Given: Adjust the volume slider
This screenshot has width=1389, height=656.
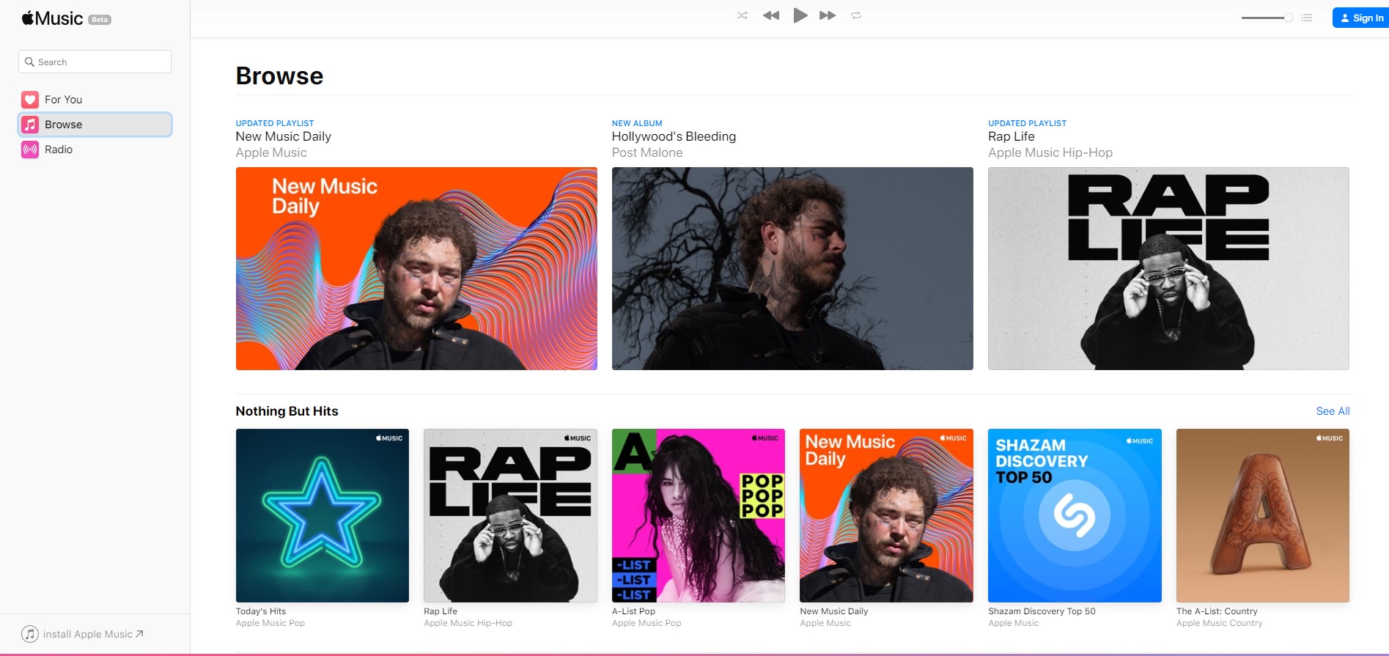Looking at the screenshot, I should tap(1266, 18).
